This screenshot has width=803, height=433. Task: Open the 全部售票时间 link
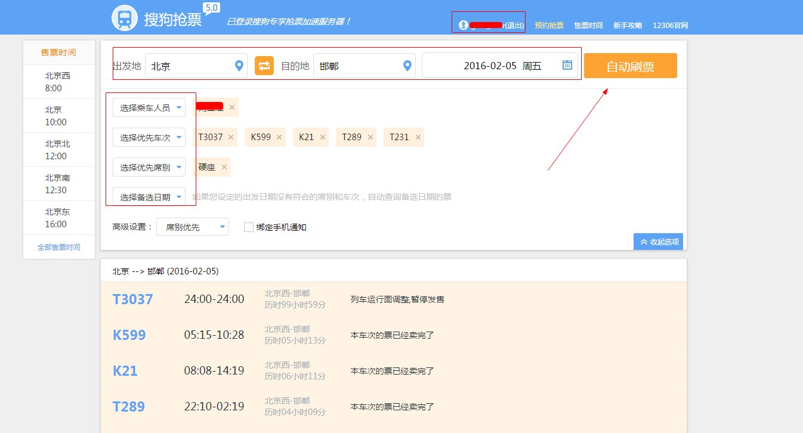click(58, 246)
